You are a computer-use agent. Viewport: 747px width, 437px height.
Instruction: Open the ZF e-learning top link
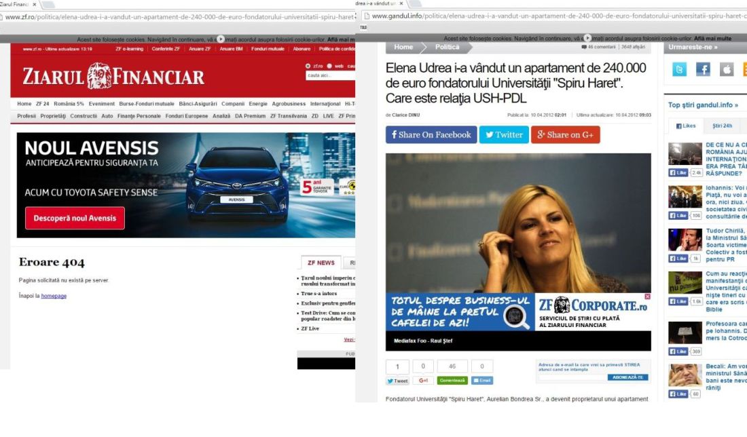[129, 49]
